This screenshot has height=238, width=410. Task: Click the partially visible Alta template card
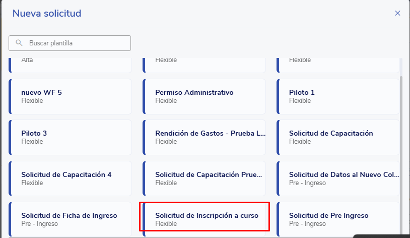click(x=71, y=64)
